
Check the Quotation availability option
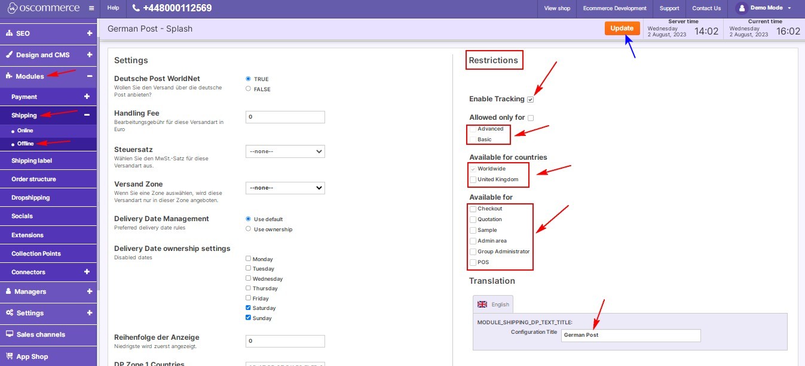pos(473,219)
